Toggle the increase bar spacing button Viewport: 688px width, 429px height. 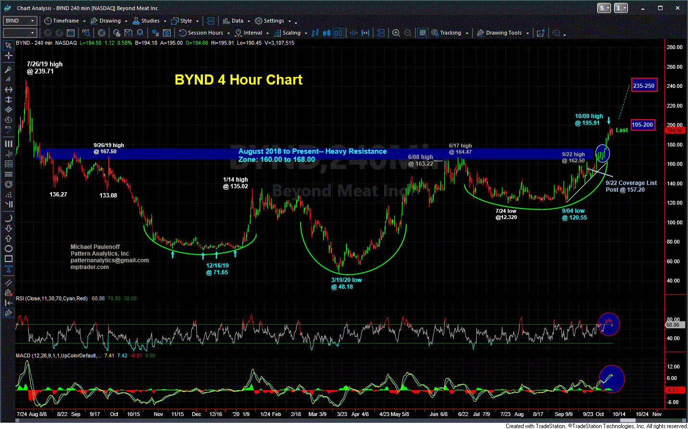(x=365, y=33)
